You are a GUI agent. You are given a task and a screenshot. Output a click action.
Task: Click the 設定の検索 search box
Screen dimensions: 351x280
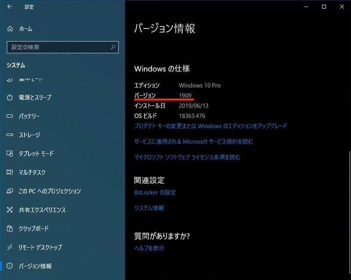coord(63,47)
